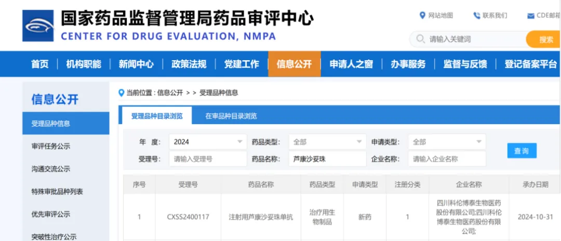This screenshot has height=241, width=561.
Task: Click the 药品名称 field containing 芦康沙妥珠
Action: [x=327, y=159]
